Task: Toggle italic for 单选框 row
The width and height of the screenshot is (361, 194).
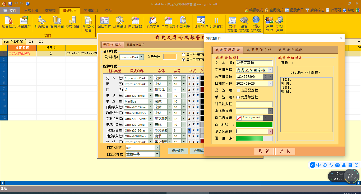Action: 193,101
